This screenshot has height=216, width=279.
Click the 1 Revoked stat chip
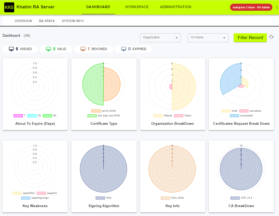94,49
